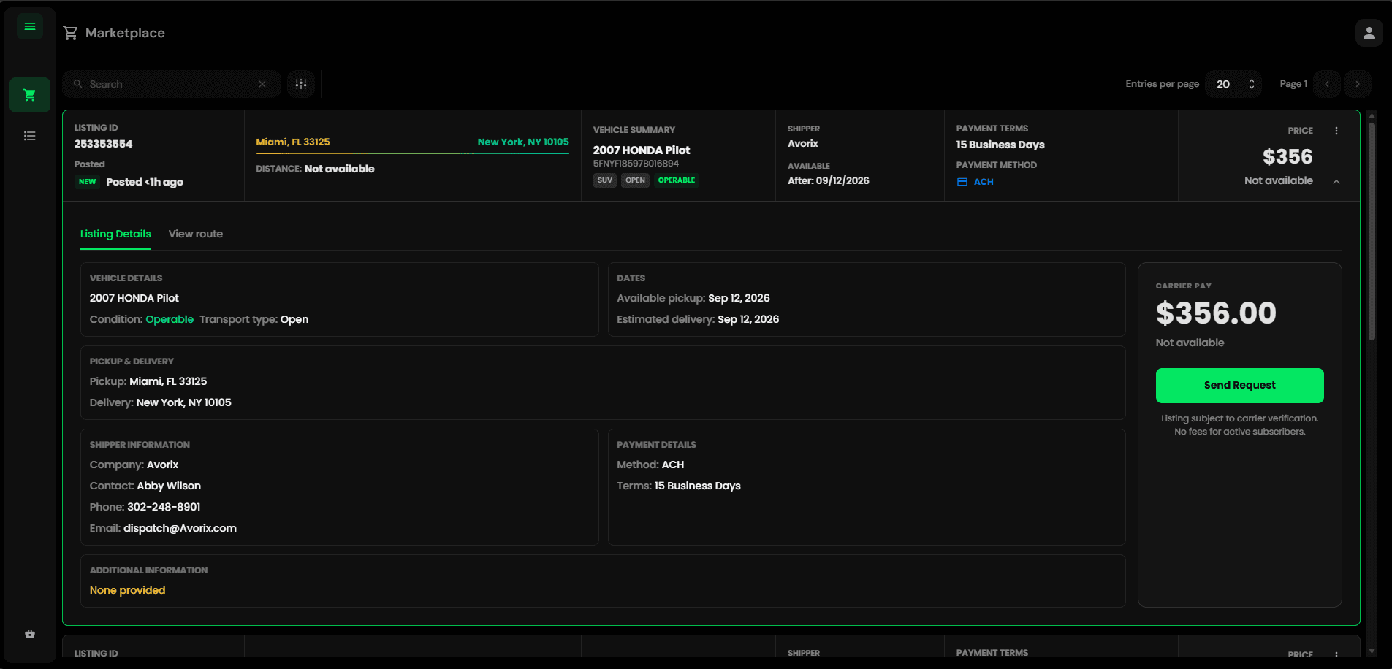
Task: Open the hamburger menu in sidebar
Action: (x=30, y=26)
